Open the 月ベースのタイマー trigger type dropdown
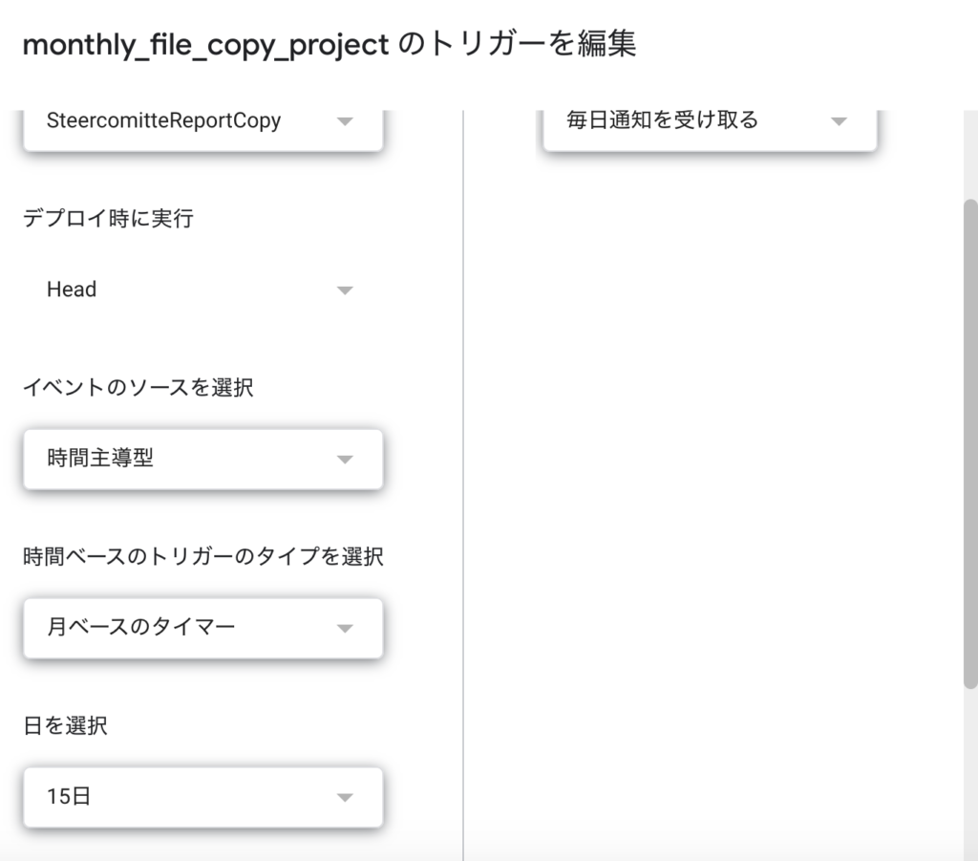Viewport: 978px width, 861px height. (x=202, y=628)
